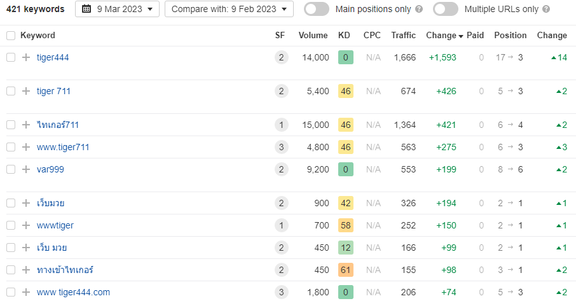Click plus icon next to var999

[26, 169]
